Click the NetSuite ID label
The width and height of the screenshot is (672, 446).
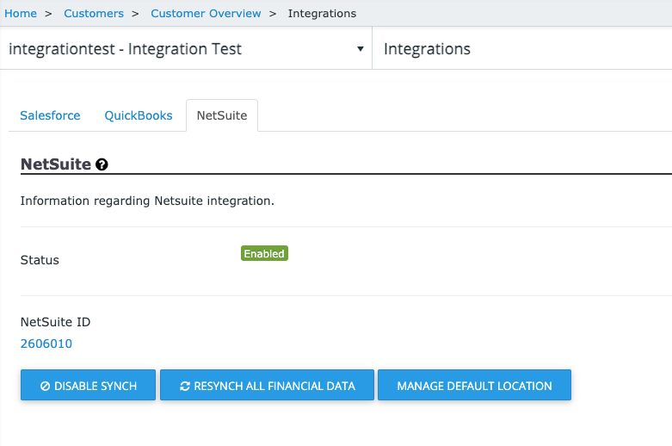coord(55,322)
